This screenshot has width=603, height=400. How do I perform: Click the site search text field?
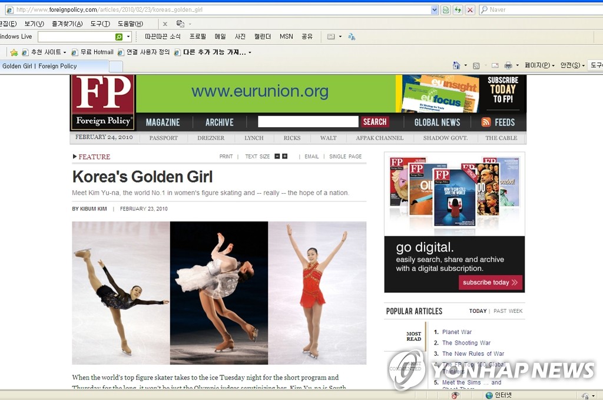click(x=308, y=122)
